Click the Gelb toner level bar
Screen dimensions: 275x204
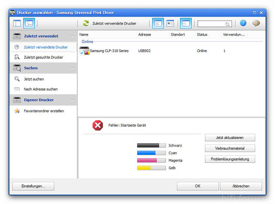pos(151,168)
